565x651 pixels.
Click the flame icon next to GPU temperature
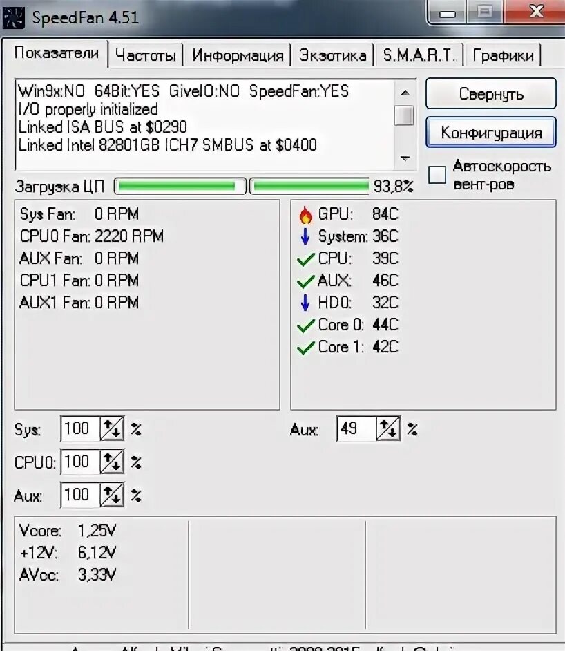[305, 215]
